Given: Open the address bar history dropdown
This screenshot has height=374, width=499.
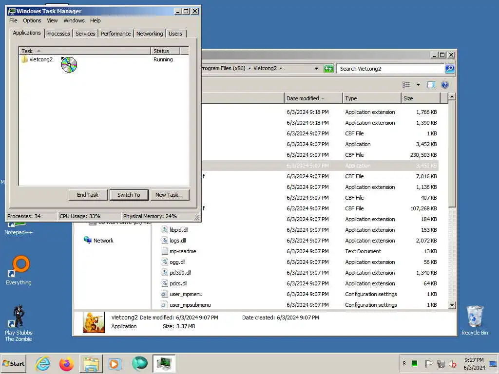Looking at the screenshot, I should [x=316, y=68].
